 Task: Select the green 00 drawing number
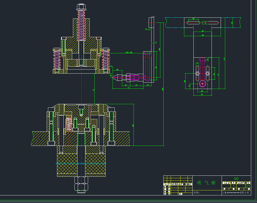click(236, 178)
